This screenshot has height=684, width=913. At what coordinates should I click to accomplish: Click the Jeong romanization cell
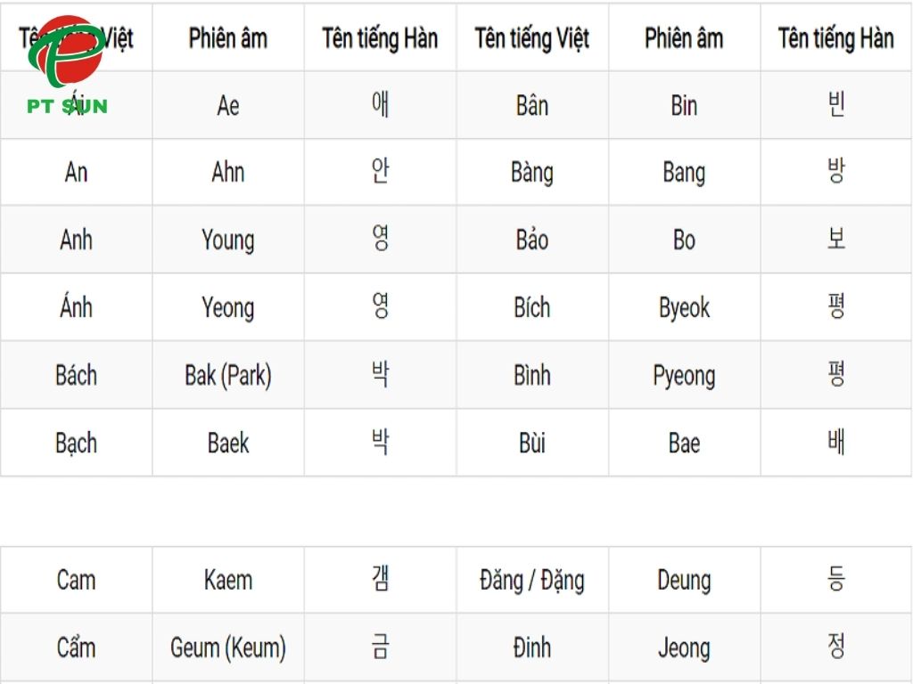pos(684,647)
